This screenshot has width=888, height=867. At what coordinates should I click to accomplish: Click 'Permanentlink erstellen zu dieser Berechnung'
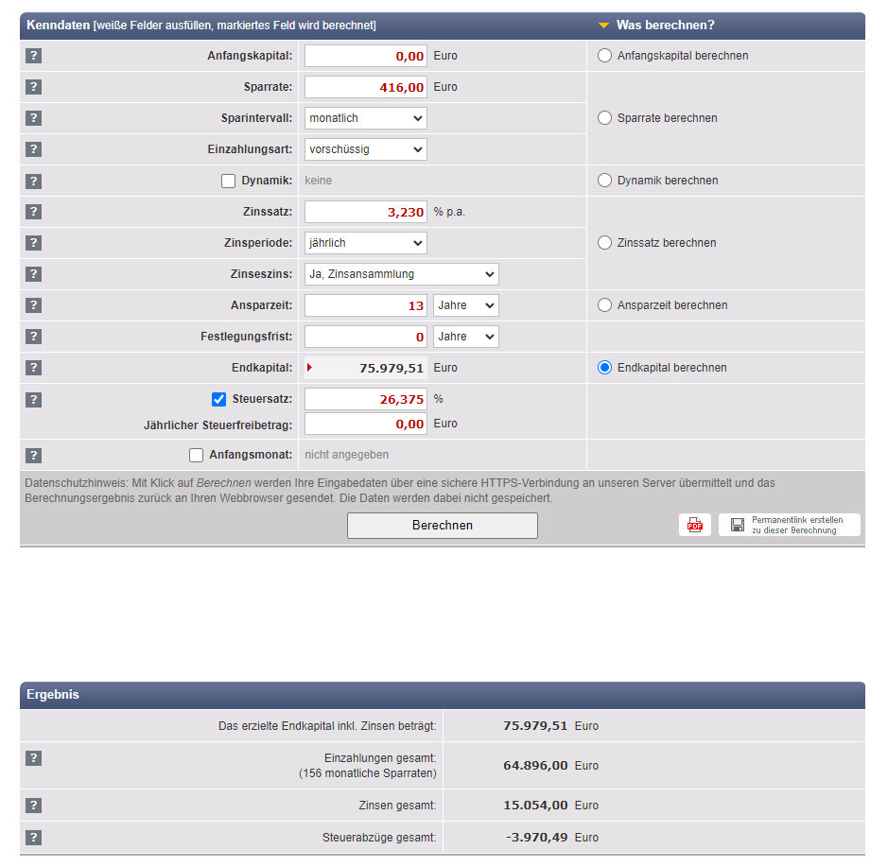[x=790, y=526]
